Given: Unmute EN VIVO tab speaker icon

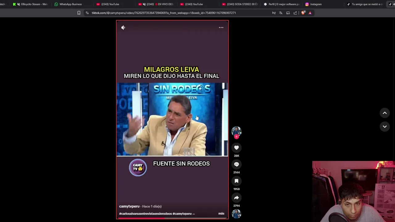Looking at the screenshot, I should click(x=144, y=4).
